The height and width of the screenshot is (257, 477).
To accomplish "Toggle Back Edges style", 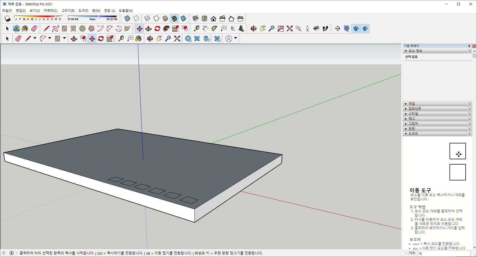I will (x=136, y=18).
